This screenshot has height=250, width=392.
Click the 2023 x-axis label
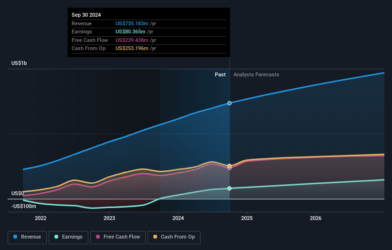pyautogui.click(x=109, y=219)
